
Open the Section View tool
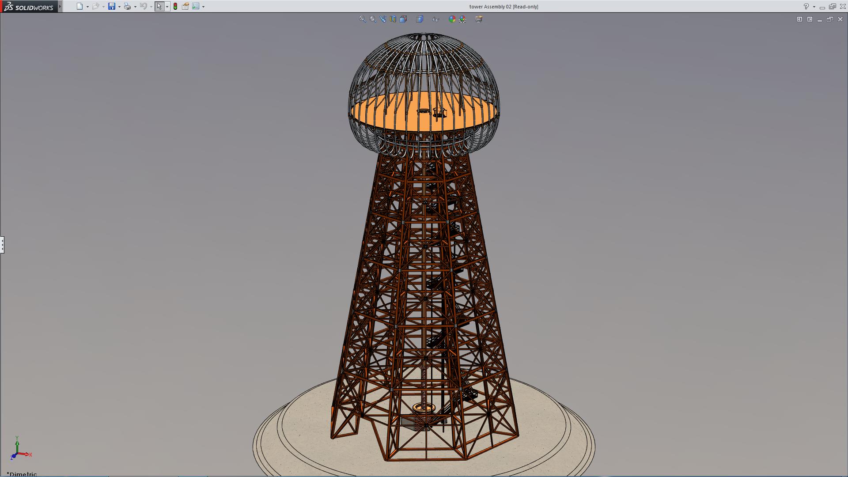393,19
